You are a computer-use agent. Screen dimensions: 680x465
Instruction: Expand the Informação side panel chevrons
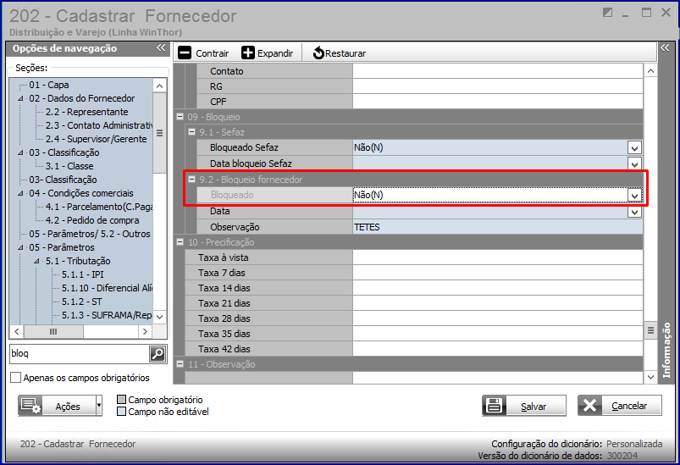(665, 47)
